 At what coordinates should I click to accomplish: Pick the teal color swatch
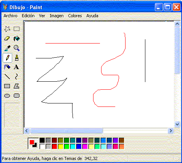coord(73,140)
